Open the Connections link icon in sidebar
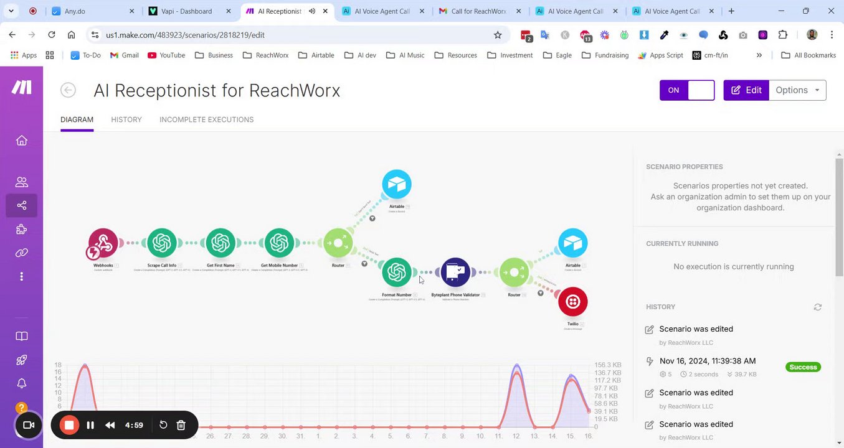Screen dimensions: 844x448 [22, 253]
